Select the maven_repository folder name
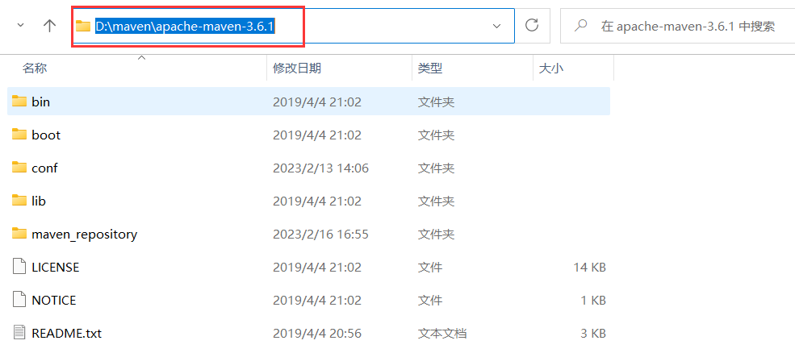The image size is (795, 353). [84, 235]
